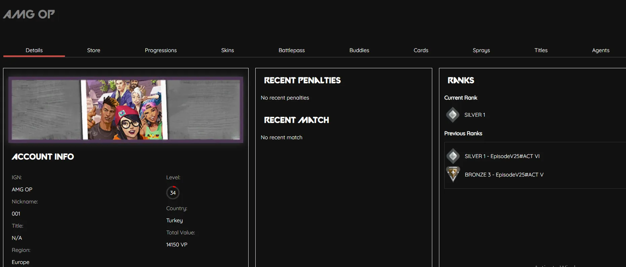Click the player card banner image

(125, 110)
